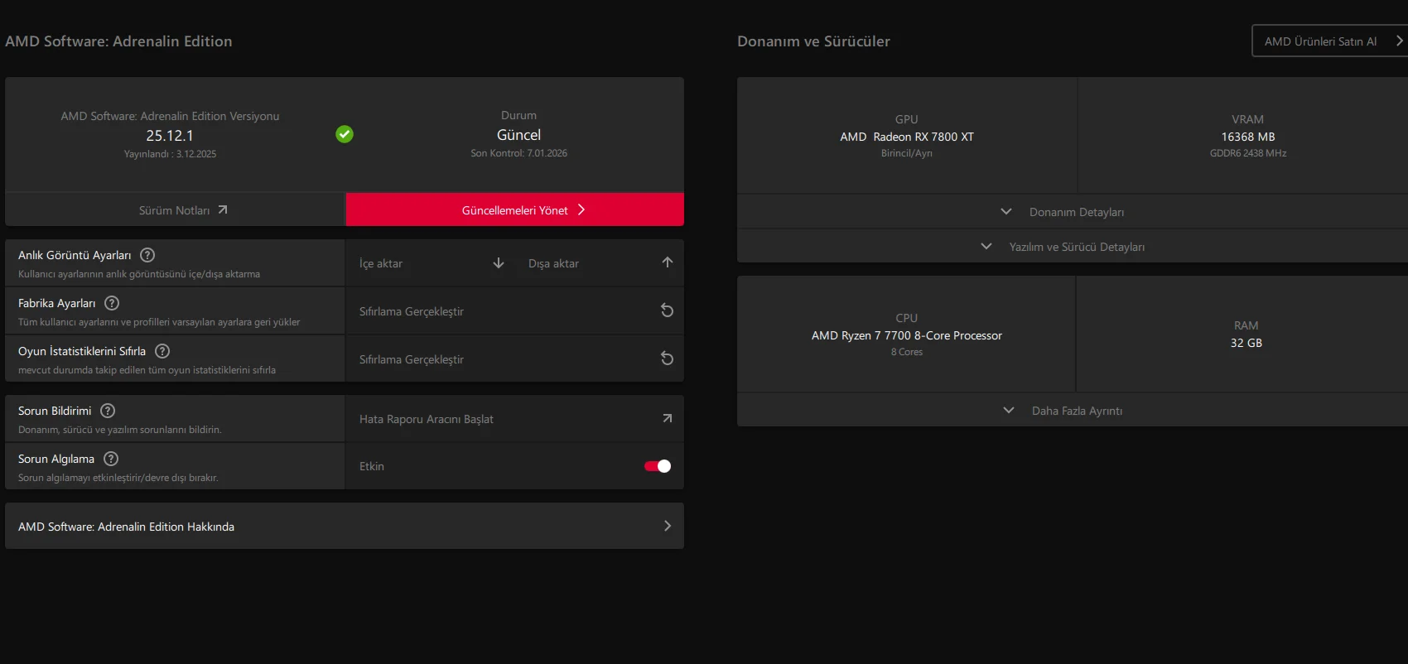Click the 32 GB RAM value

1246,343
